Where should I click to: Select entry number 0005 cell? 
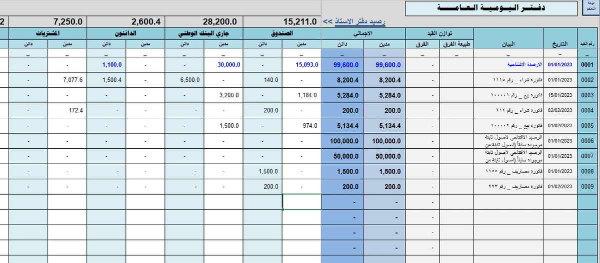pyautogui.click(x=587, y=126)
